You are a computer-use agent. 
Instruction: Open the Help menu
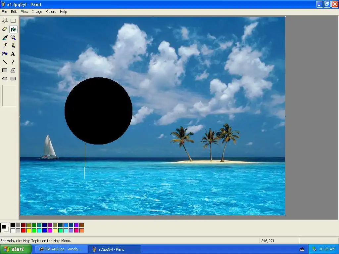pos(63,12)
